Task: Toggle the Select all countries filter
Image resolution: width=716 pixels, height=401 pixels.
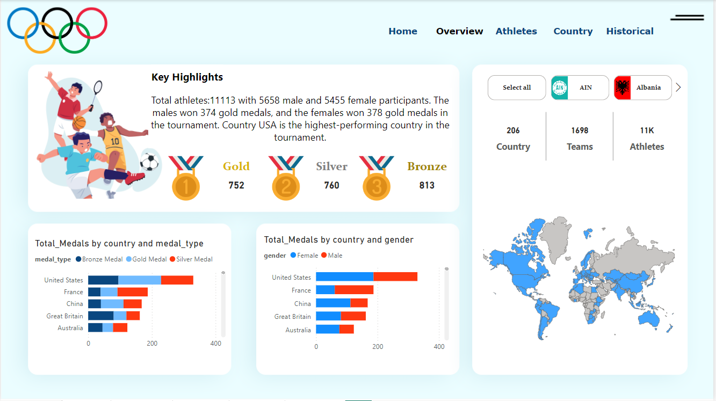Action: (x=516, y=87)
